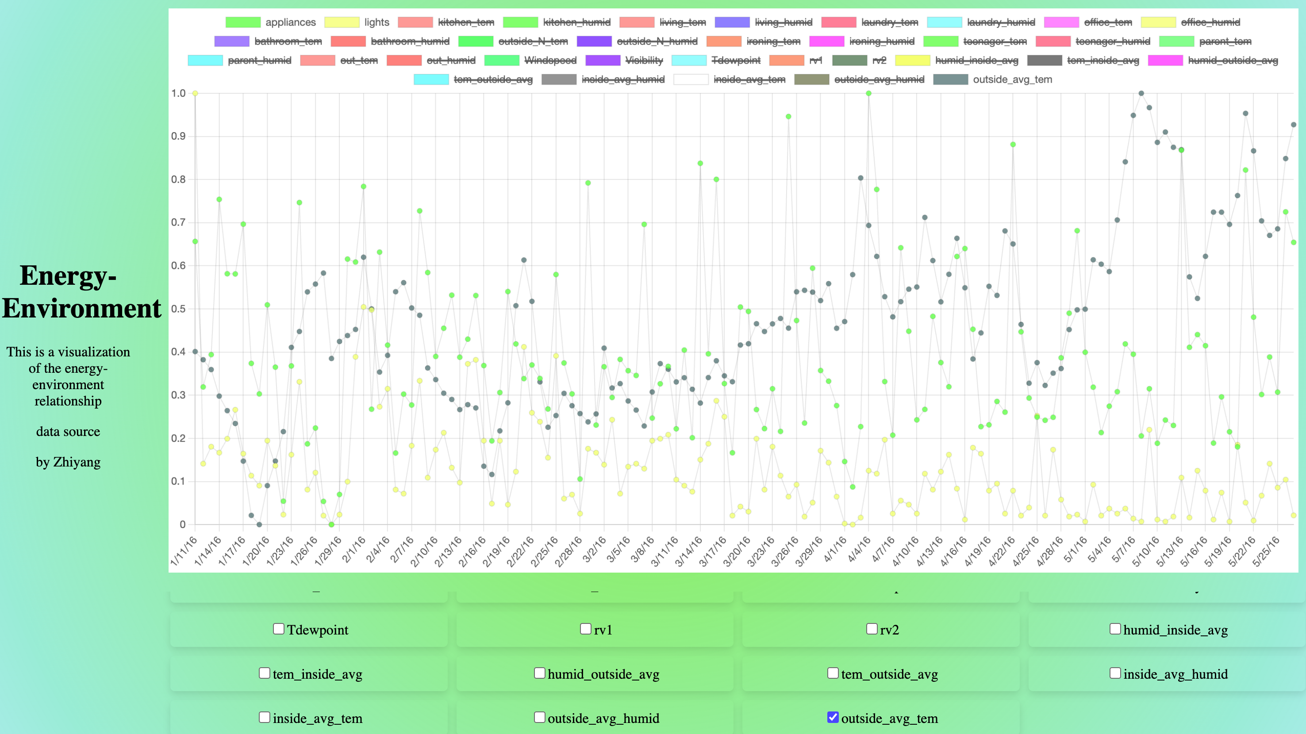Click the Visibility legend purple swatch

(x=602, y=60)
